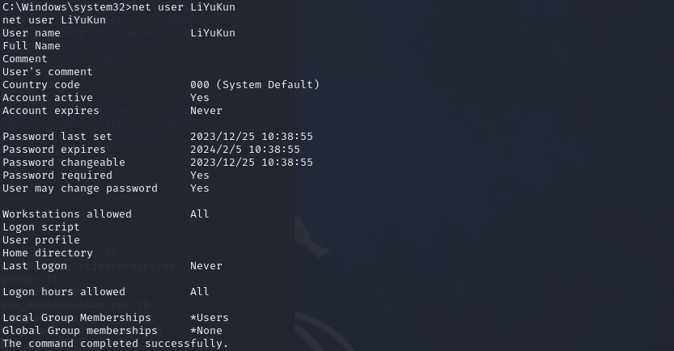Click the Password required Yes value
The height and width of the screenshot is (351, 674).
click(200, 175)
